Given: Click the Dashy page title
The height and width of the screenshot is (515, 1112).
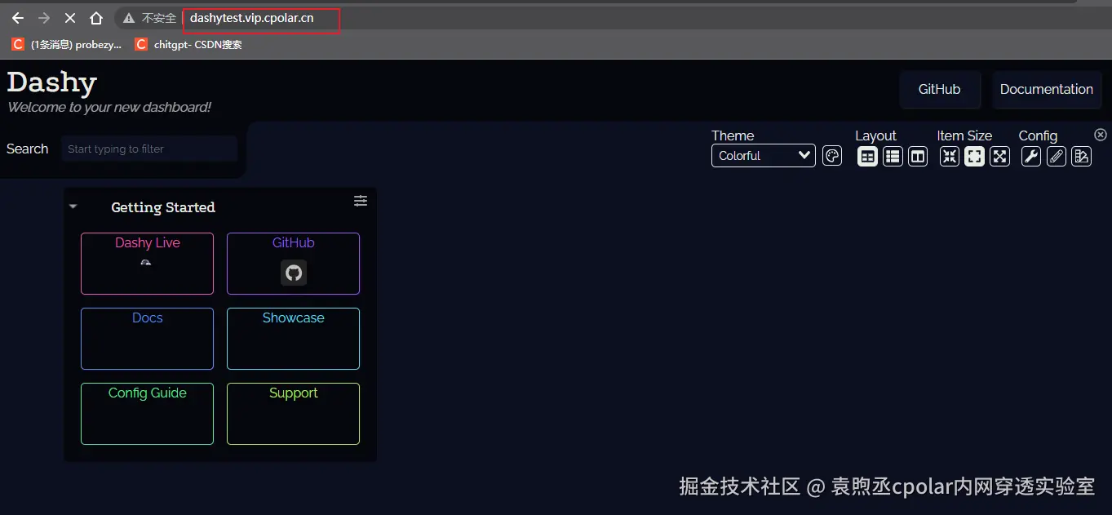Looking at the screenshot, I should point(52,82).
